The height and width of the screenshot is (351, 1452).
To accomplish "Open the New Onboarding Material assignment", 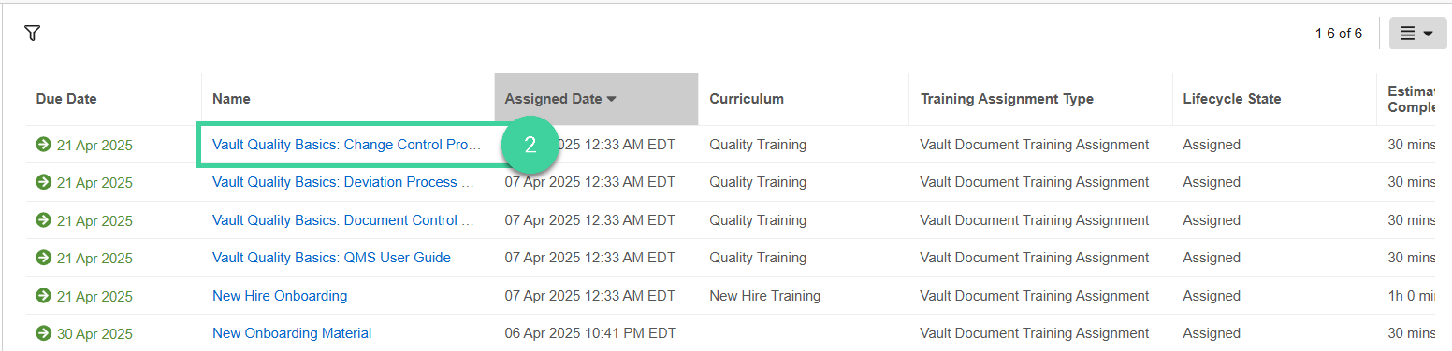I will click(292, 333).
